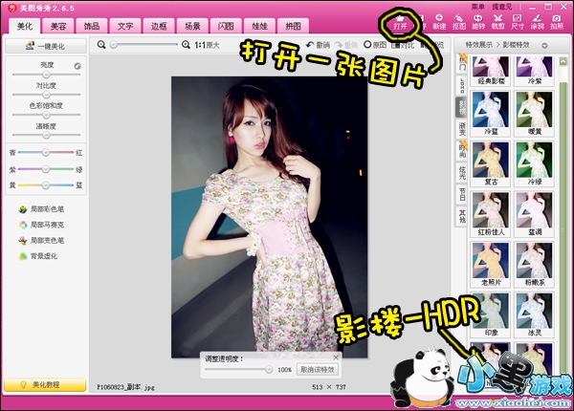
Task: Switch to the 娃娃 tab
Action: click(x=259, y=26)
